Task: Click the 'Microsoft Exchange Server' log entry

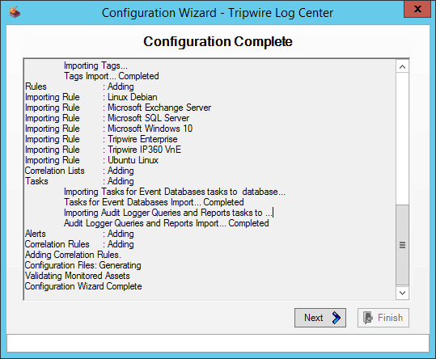Action: pyautogui.click(x=159, y=108)
